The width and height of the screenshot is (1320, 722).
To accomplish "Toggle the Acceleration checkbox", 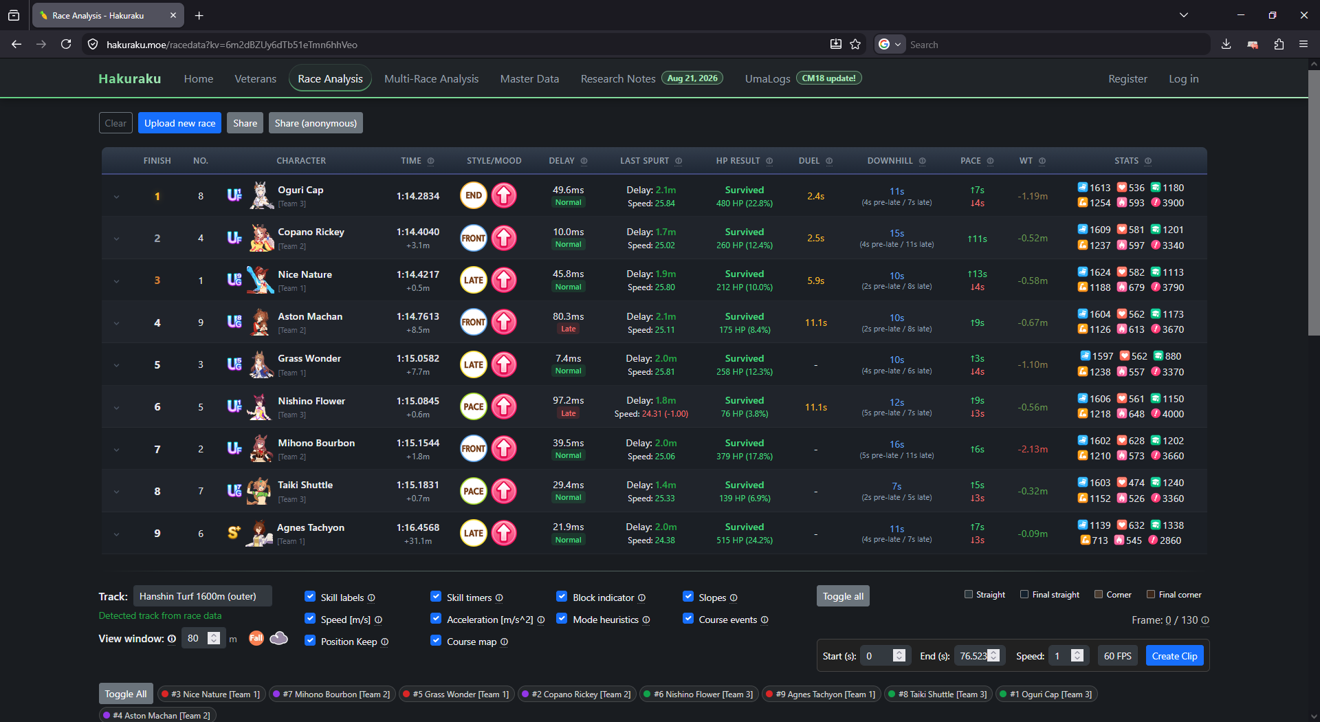I will (436, 619).
